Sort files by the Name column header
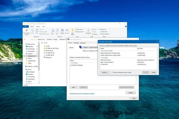179x119 pixels. [46, 43]
